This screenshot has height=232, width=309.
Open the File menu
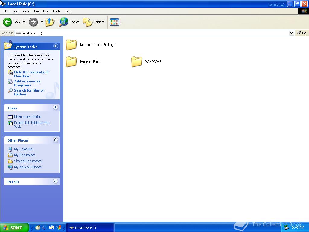[x=5, y=11]
